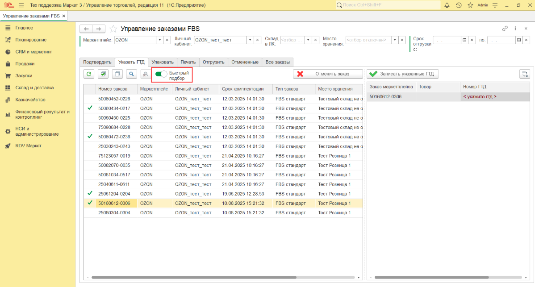Toggle the Быстрый подбор switch
Image resolution: width=535 pixels, height=287 pixels.
coord(161,74)
